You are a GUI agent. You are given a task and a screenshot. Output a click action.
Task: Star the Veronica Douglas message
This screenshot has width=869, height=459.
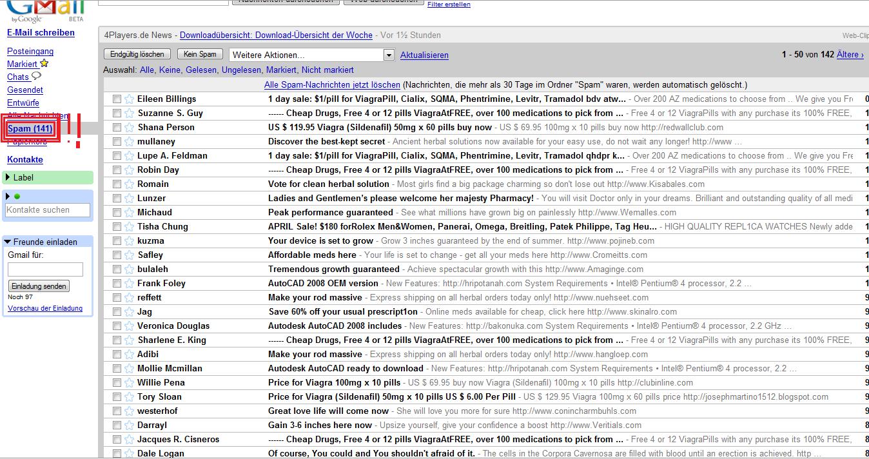[x=129, y=326]
